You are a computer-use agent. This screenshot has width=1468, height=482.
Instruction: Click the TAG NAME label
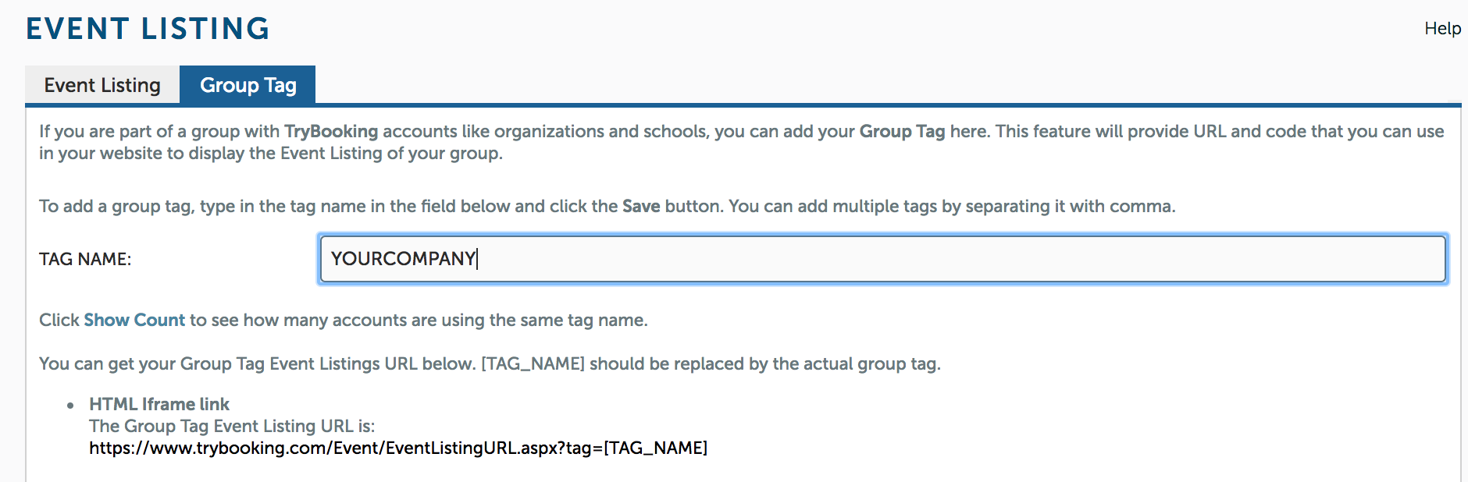[x=85, y=259]
